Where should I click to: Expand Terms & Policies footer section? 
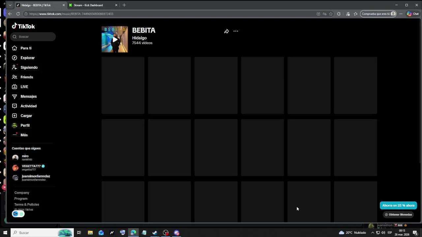coord(27,204)
